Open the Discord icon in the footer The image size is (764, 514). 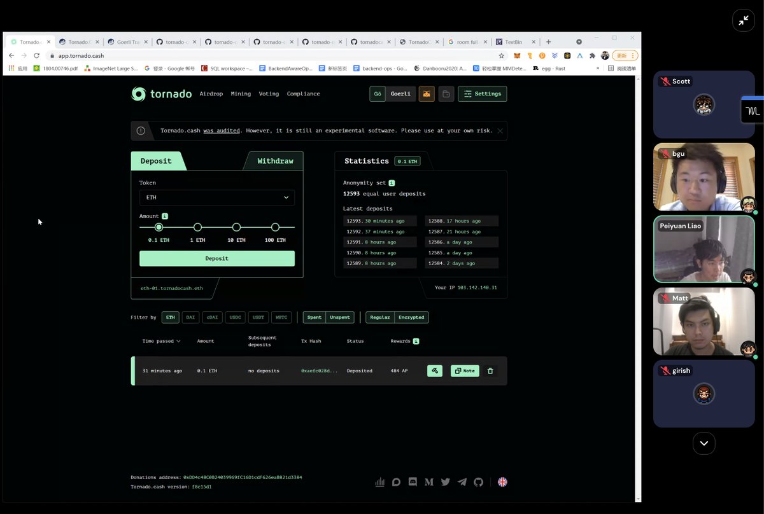(x=413, y=482)
